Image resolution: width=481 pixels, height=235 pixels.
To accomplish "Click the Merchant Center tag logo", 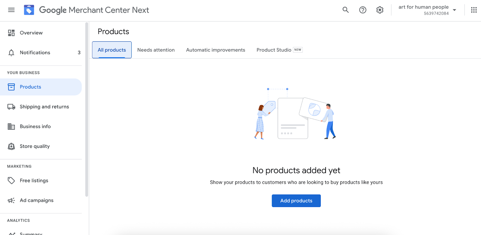I will click(29, 10).
